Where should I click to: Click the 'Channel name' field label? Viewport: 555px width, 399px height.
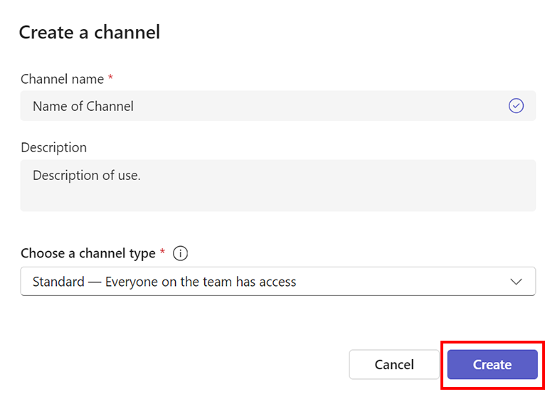[x=62, y=79]
